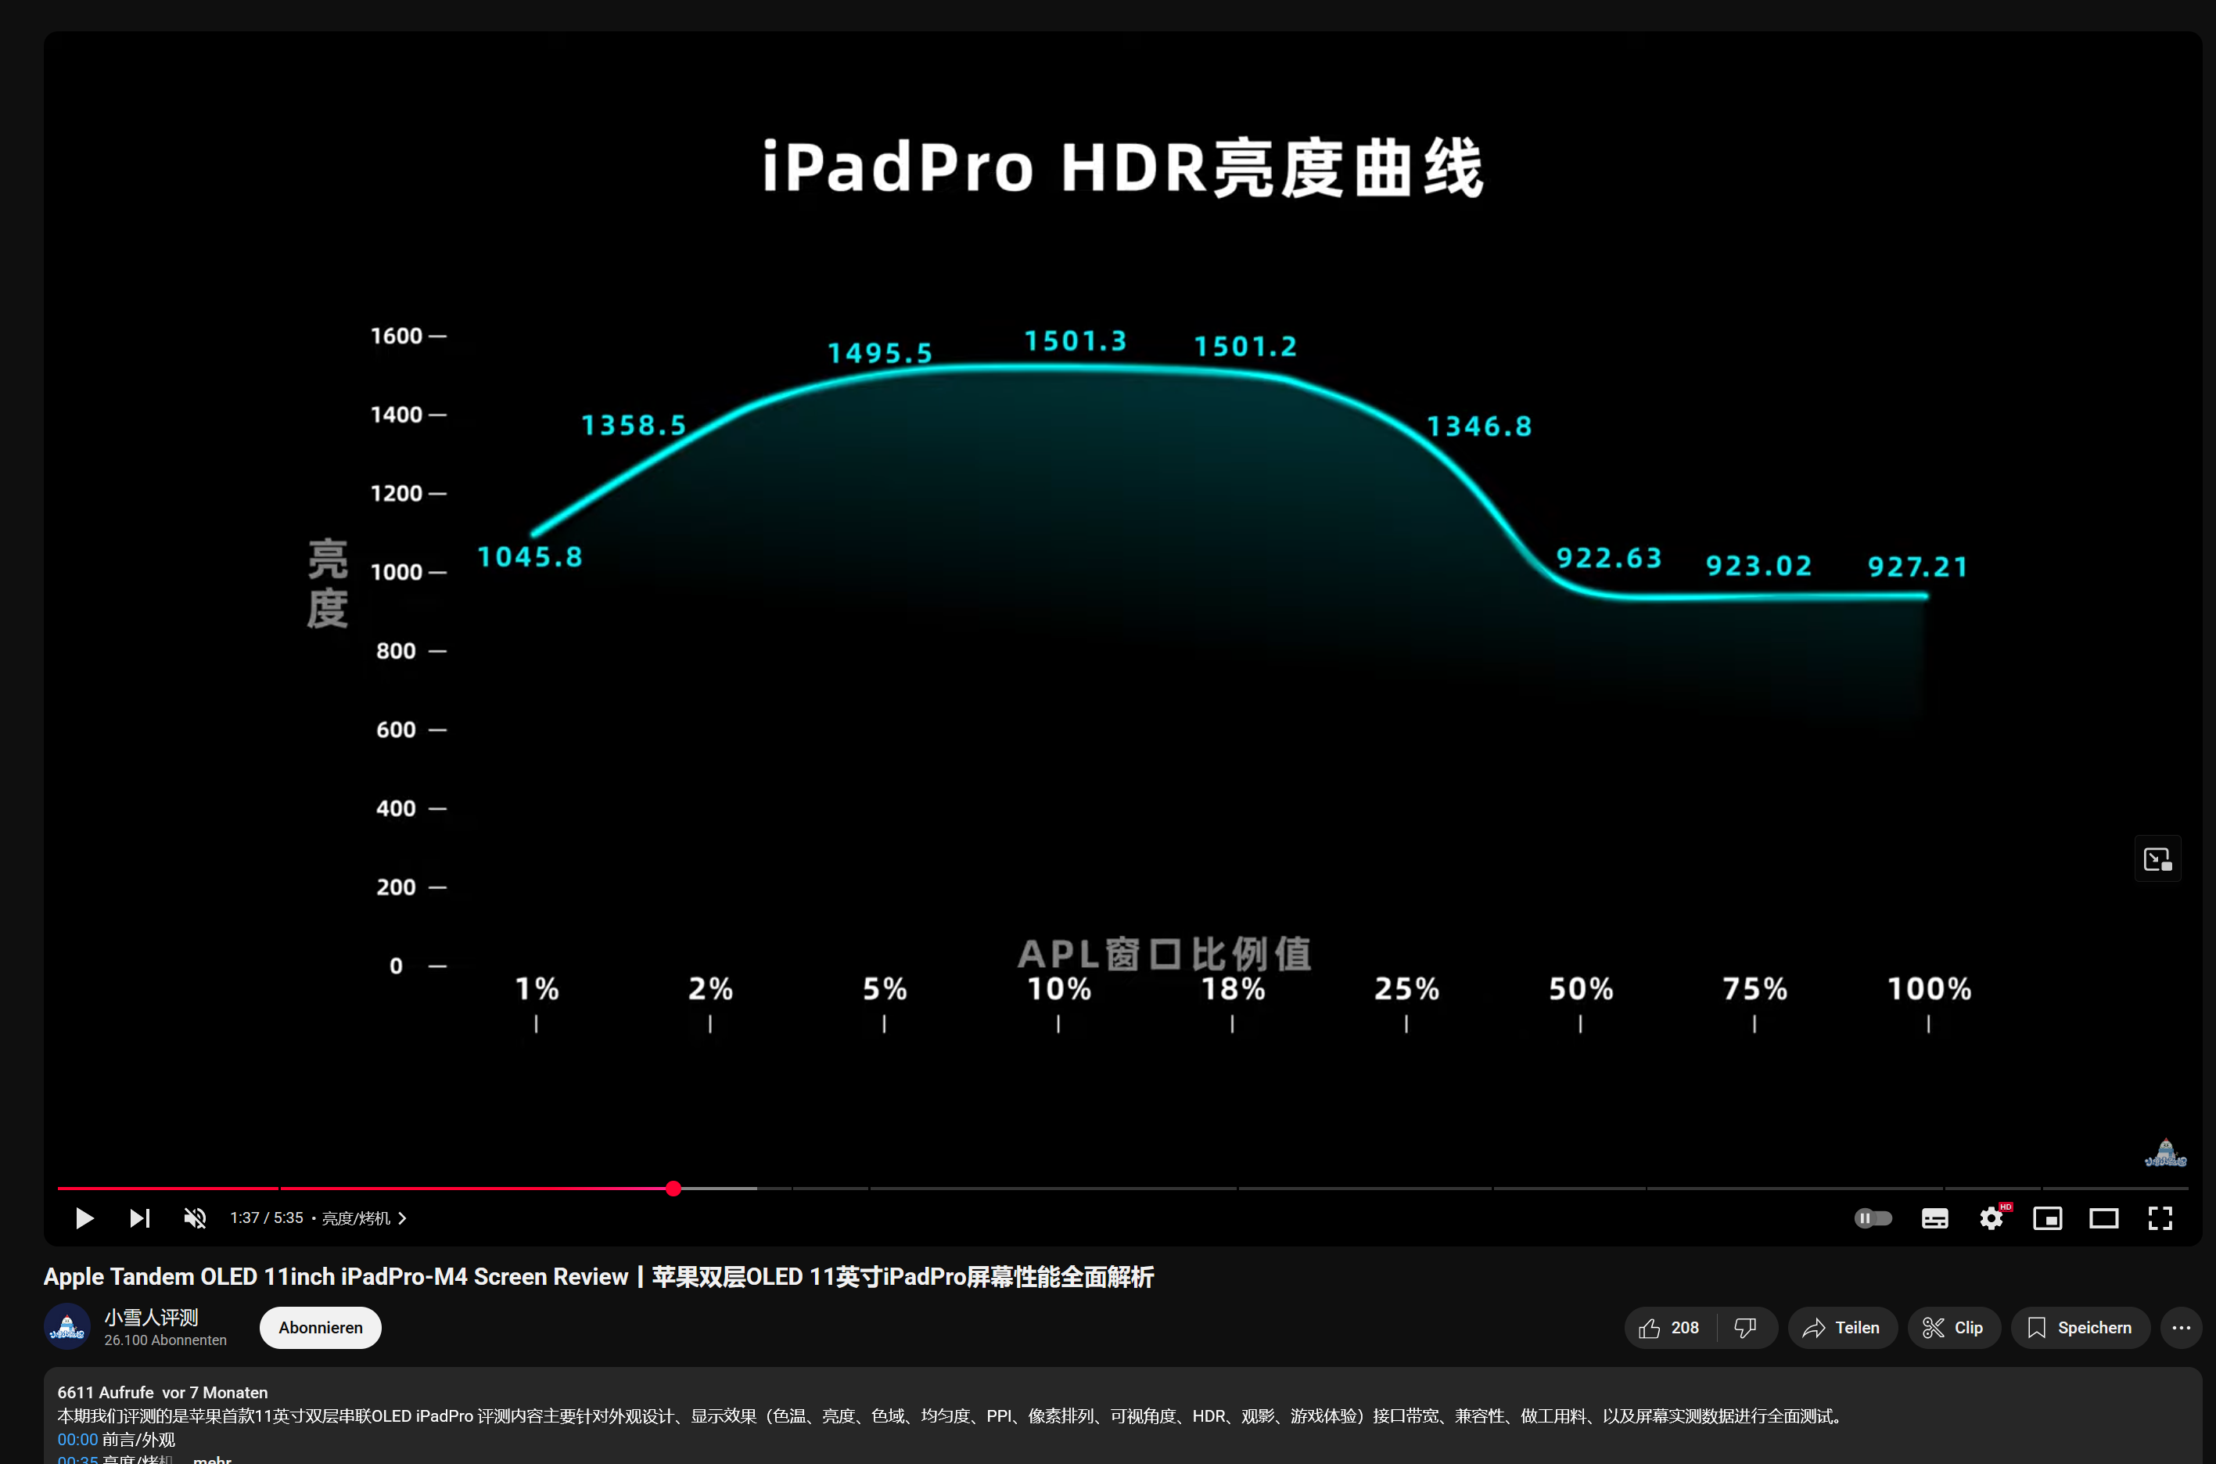This screenshot has width=2216, height=1464.
Task: Open the remote playback overlay icon
Action: (x=2157, y=858)
